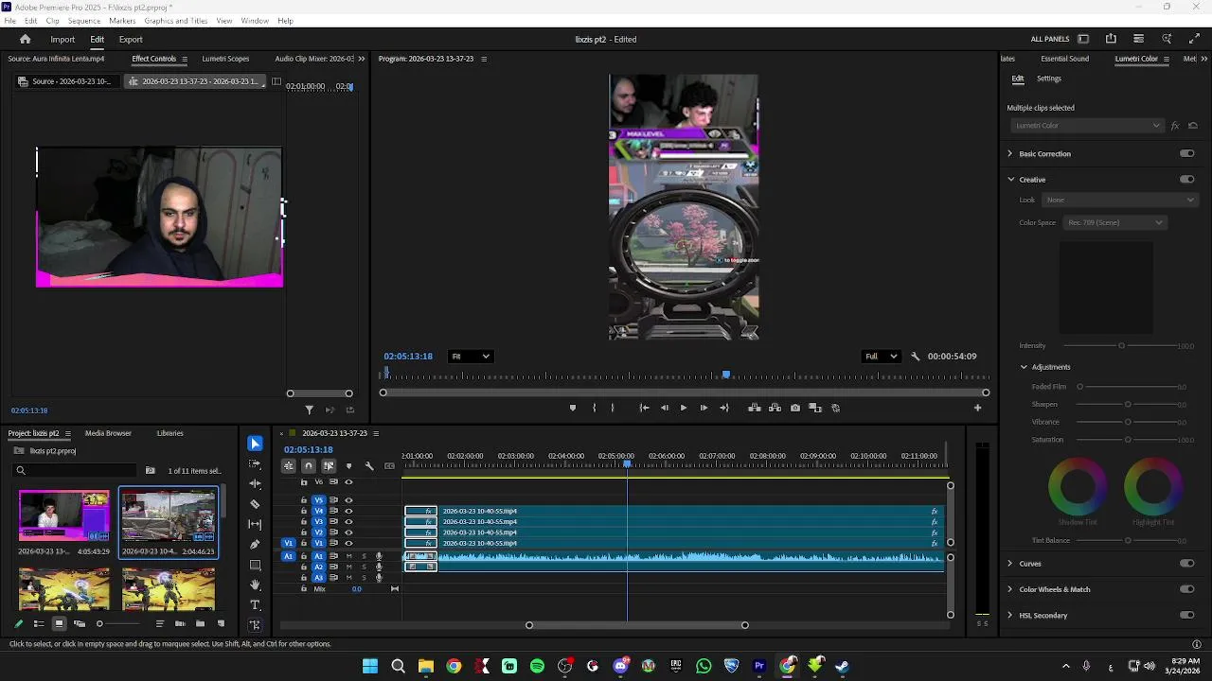1212x681 pixels.
Task: Hide track V4 output eye
Action: pyautogui.click(x=348, y=511)
